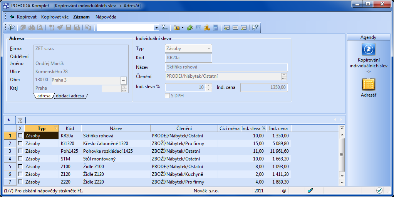Click the blue checkmark status bar icon

(310, 191)
